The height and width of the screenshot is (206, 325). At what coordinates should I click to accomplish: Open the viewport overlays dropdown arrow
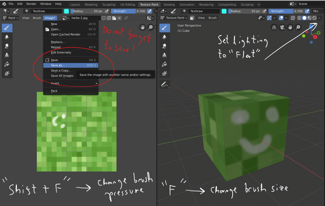pyautogui.click(x=286, y=18)
